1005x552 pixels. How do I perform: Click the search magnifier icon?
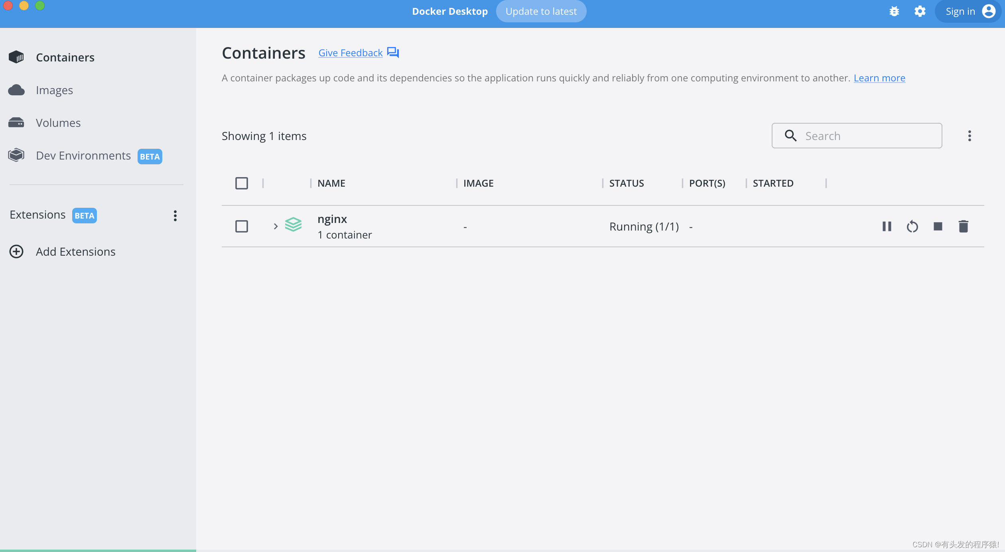[x=790, y=136]
